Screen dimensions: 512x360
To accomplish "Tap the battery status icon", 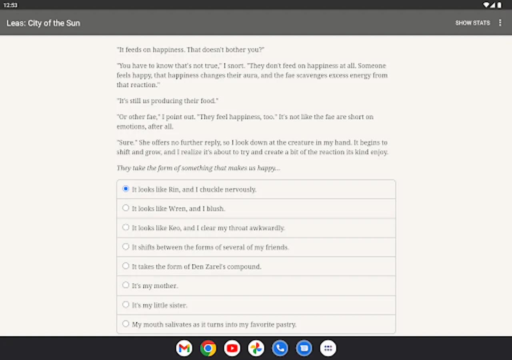I will point(499,5).
